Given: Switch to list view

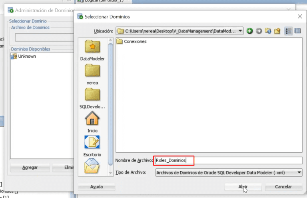Looking at the screenshot, I should coord(288,31).
